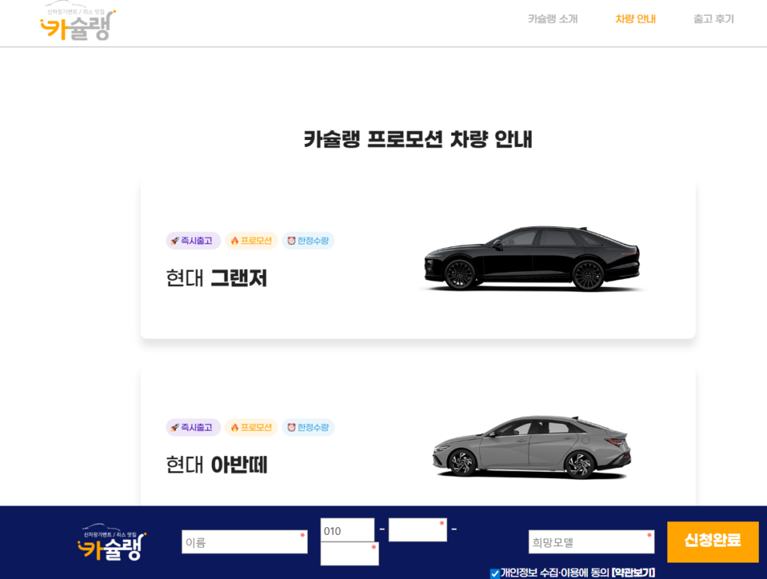Click the 이름 input field
Screen dimensions: 767x579
point(244,542)
